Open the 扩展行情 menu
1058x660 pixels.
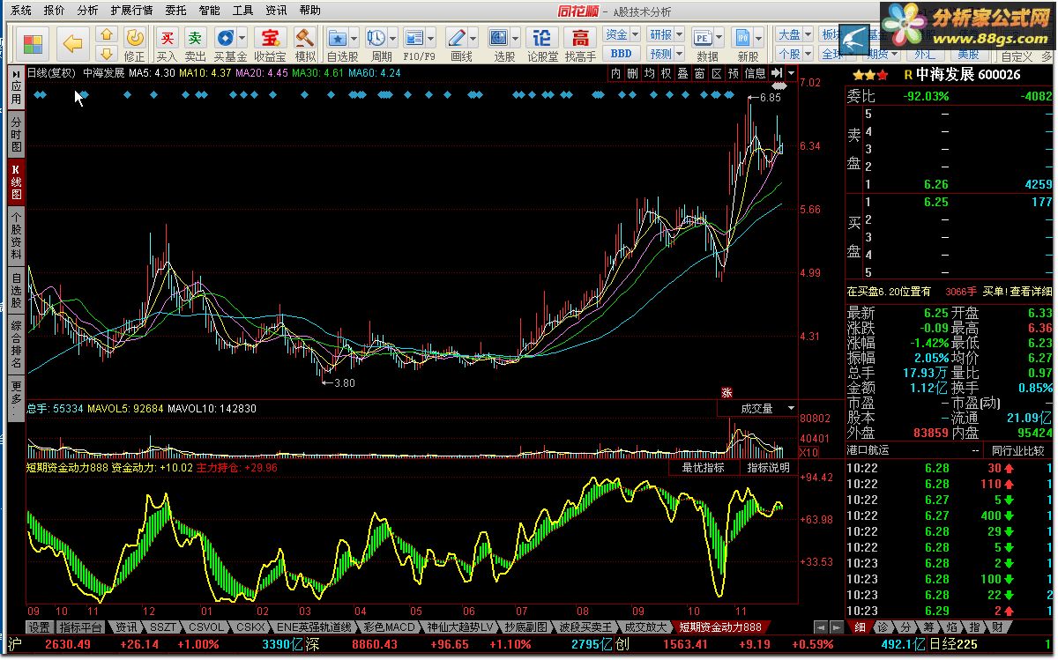(x=132, y=11)
